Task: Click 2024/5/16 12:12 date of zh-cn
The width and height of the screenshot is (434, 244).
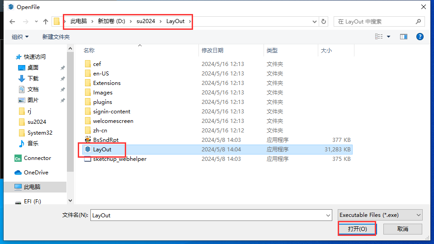Action: (x=223, y=130)
